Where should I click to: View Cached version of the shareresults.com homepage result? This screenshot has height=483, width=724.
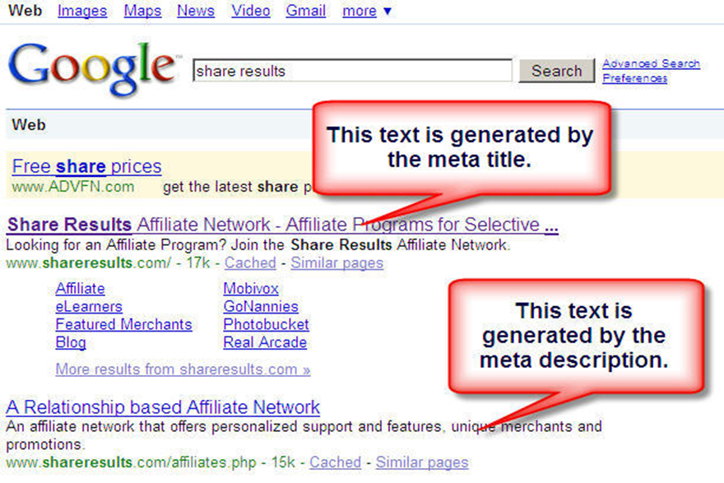pyautogui.click(x=250, y=263)
